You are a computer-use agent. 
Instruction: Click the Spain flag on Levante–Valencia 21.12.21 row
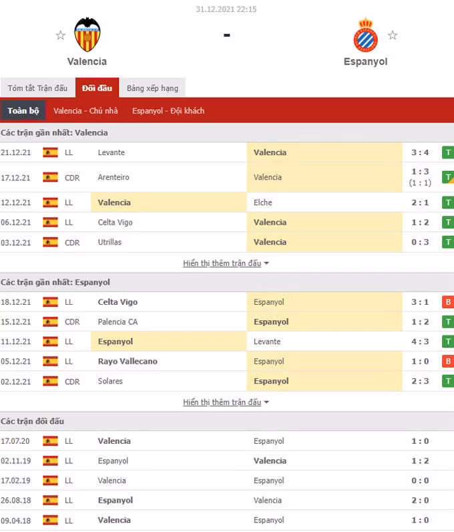[50, 152]
